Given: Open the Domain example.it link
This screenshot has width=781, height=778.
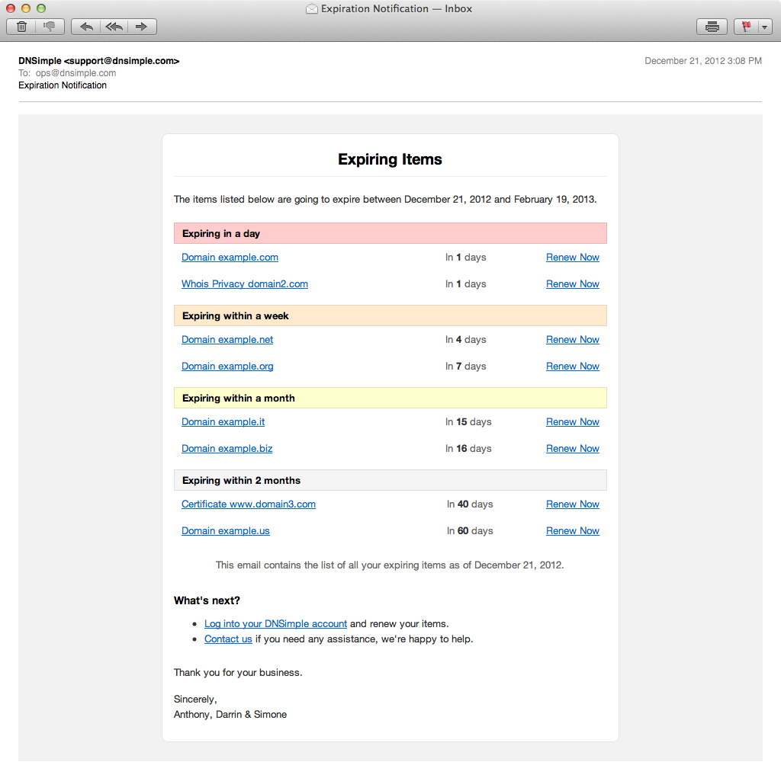Looking at the screenshot, I should pos(223,421).
